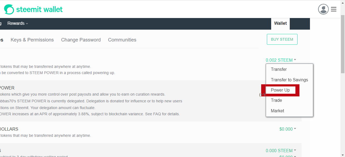Choose Power Up from the menu

coord(289,90)
